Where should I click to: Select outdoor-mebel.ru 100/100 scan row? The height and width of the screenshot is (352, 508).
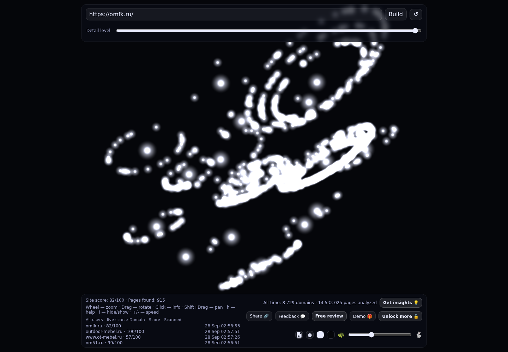[x=163, y=332]
